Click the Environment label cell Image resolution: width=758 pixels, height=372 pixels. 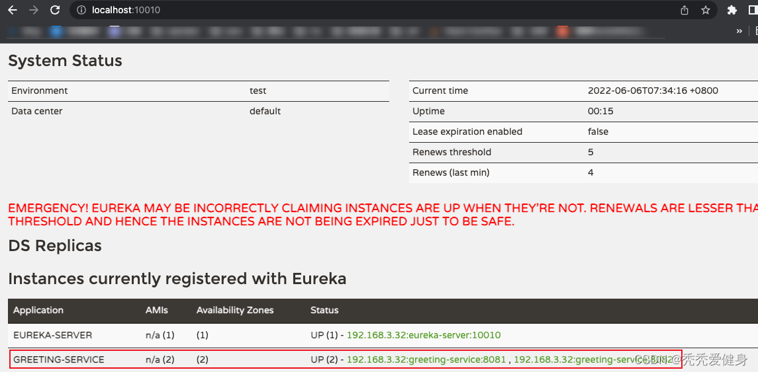[40, 91]
